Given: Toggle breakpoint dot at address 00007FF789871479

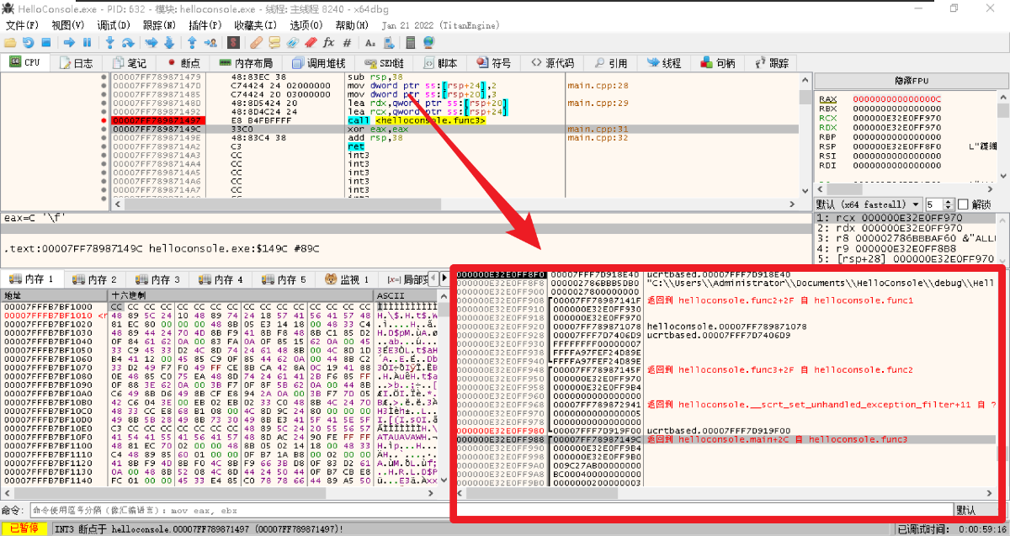Looking at the screenshot, I should point(104,77).
